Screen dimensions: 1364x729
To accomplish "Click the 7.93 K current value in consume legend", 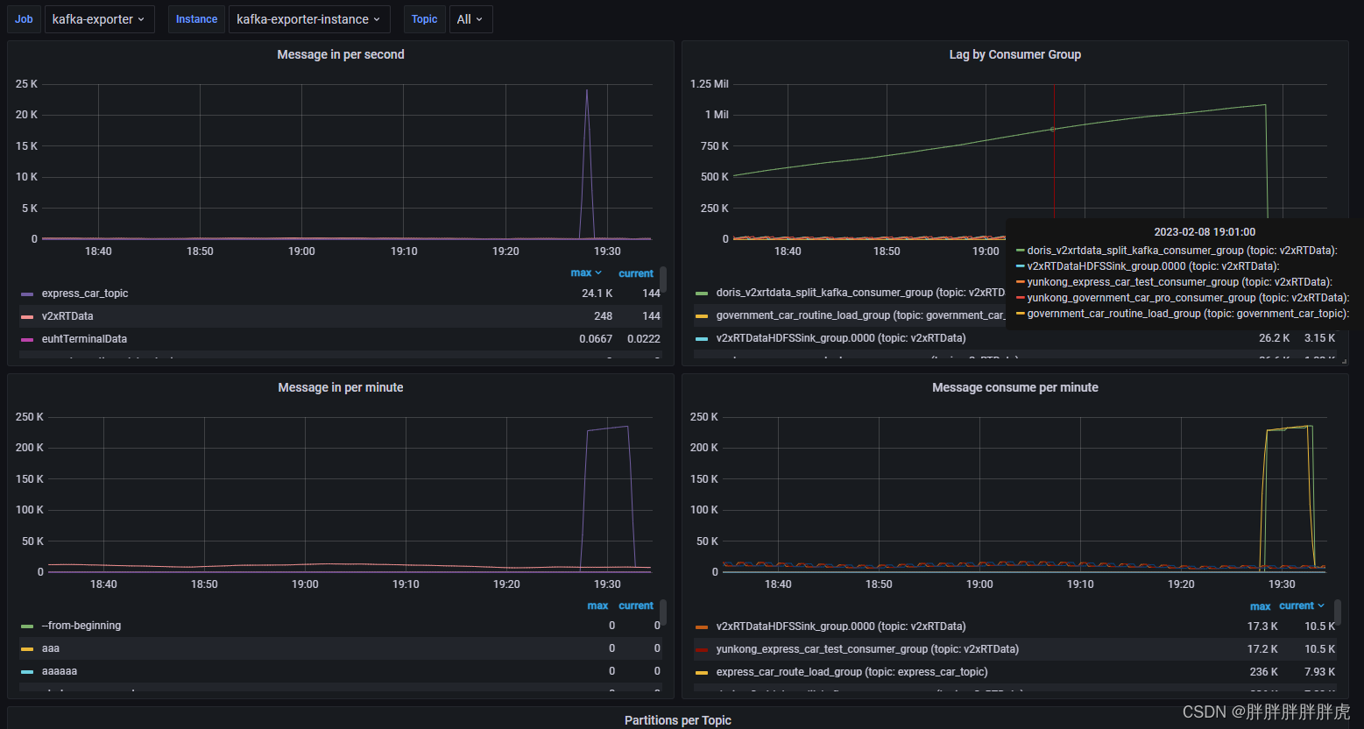I will point(1320,672).
